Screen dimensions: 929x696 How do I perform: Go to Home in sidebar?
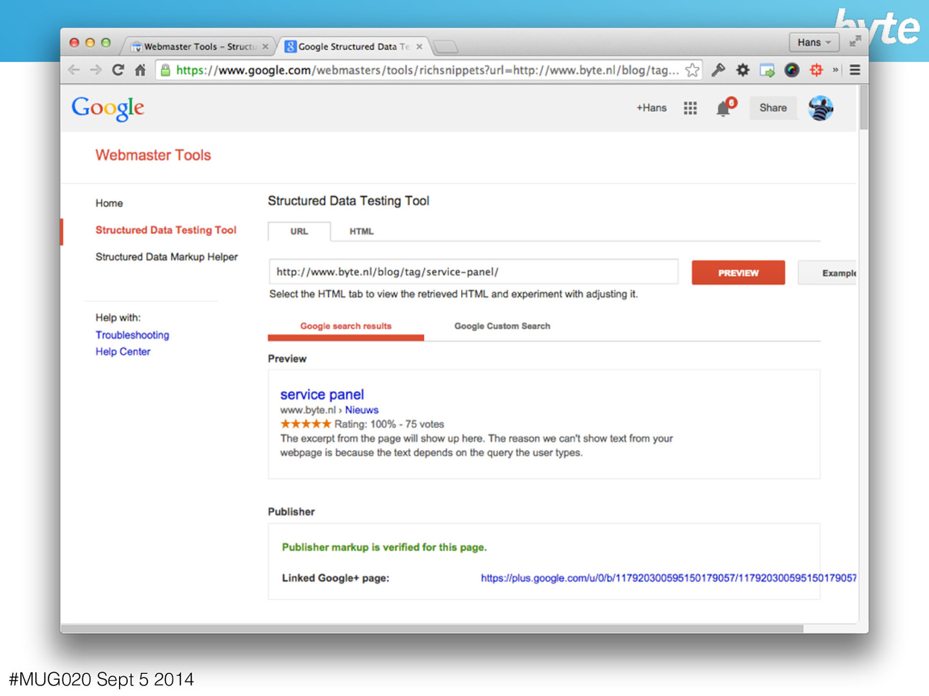click(109, 203)
